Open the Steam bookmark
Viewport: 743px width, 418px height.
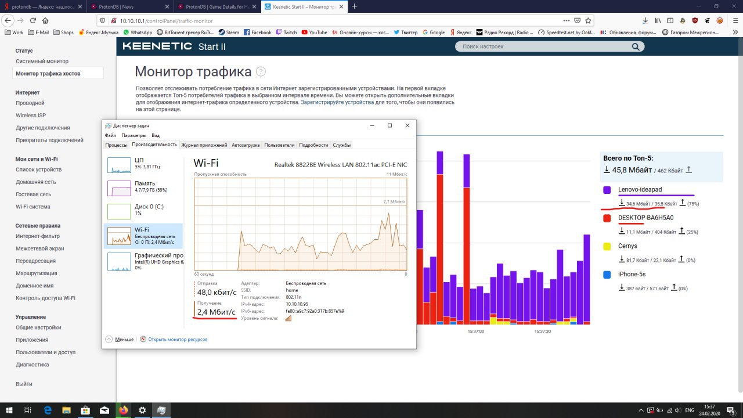(229, 33)
